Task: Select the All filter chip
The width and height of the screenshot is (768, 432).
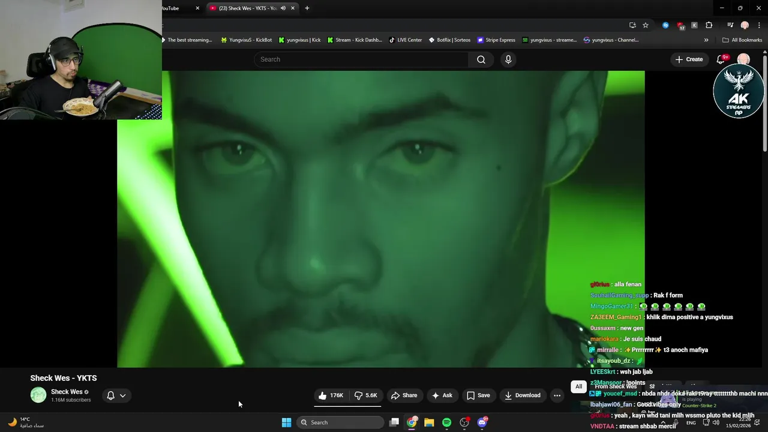Action: click(578, 386)
